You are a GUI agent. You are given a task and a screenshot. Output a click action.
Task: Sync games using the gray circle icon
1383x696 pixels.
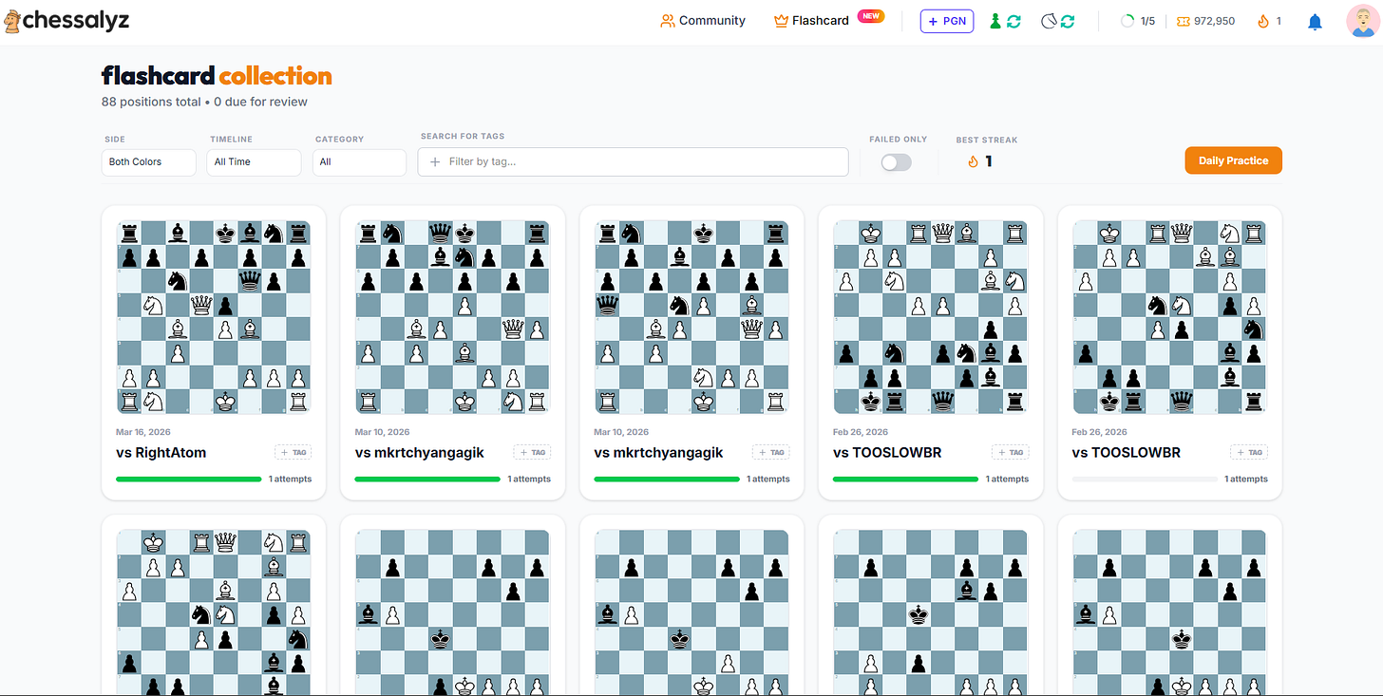(x=1058, y=21)
